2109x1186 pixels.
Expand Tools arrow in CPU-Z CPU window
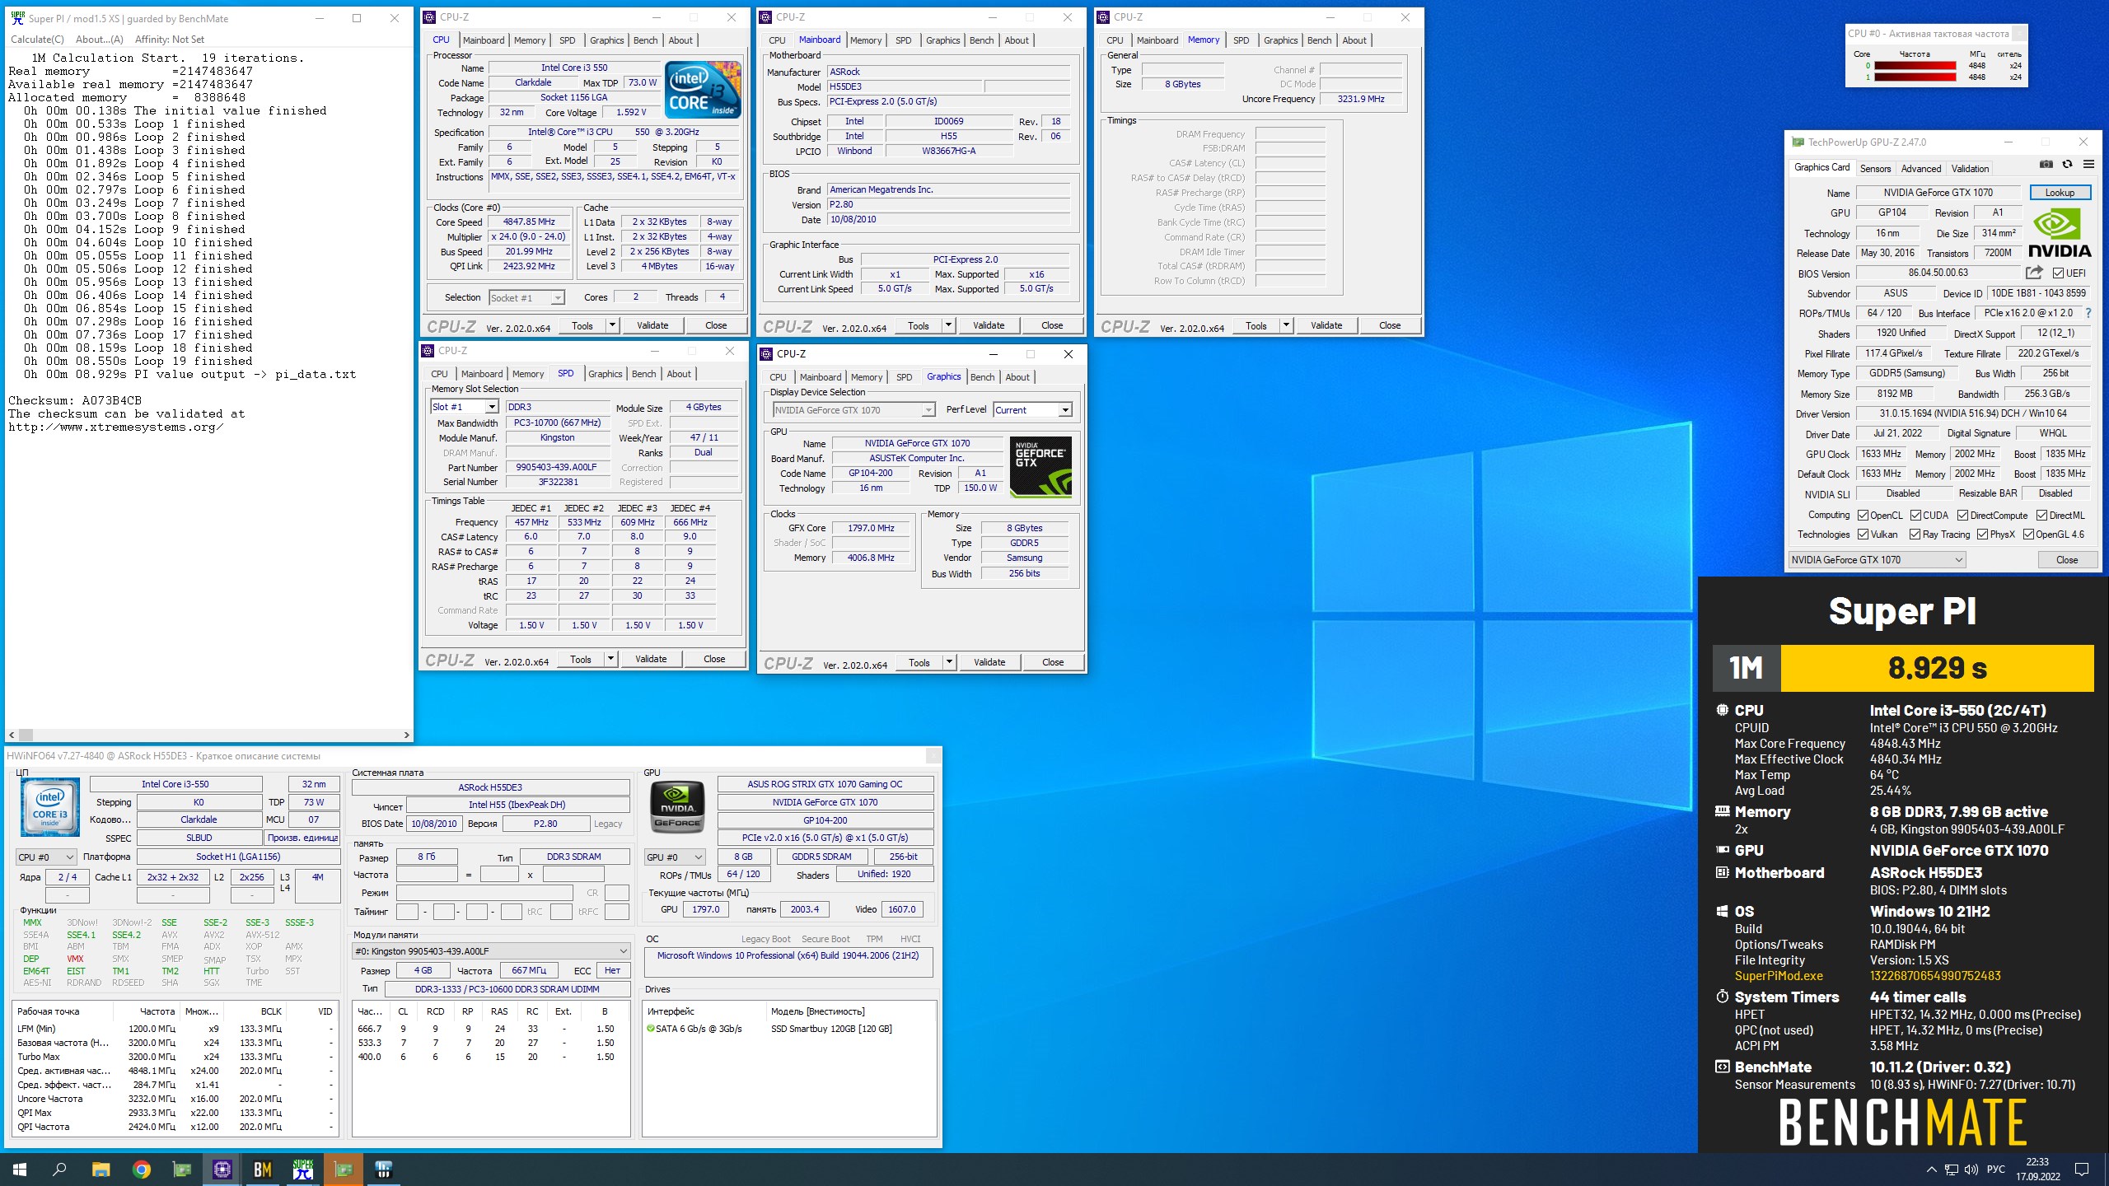point(612,325)
